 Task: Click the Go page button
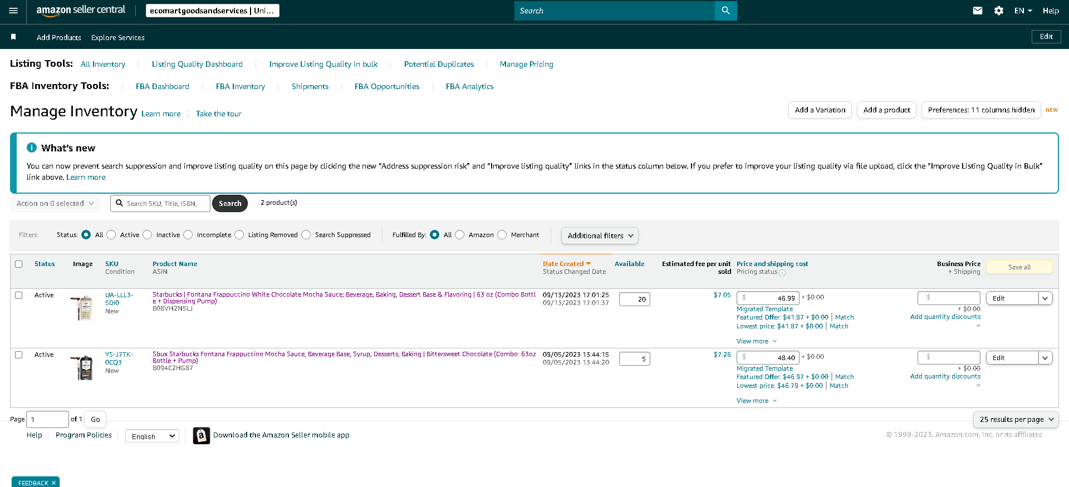tap(95, 420)
